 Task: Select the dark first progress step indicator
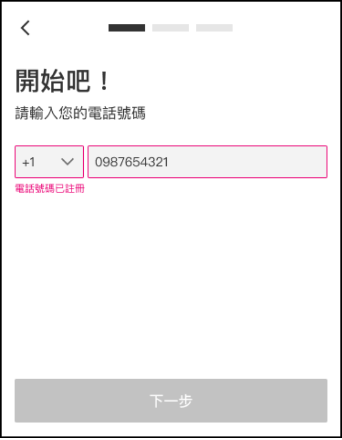(127, 28)
